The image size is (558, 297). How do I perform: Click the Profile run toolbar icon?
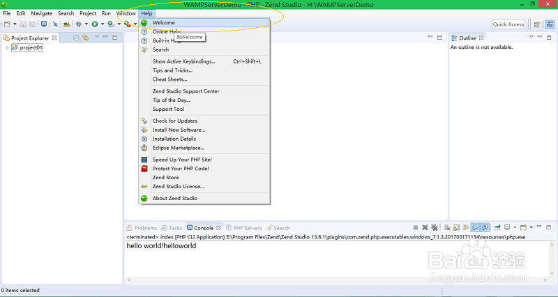click(x=111, y=24)
